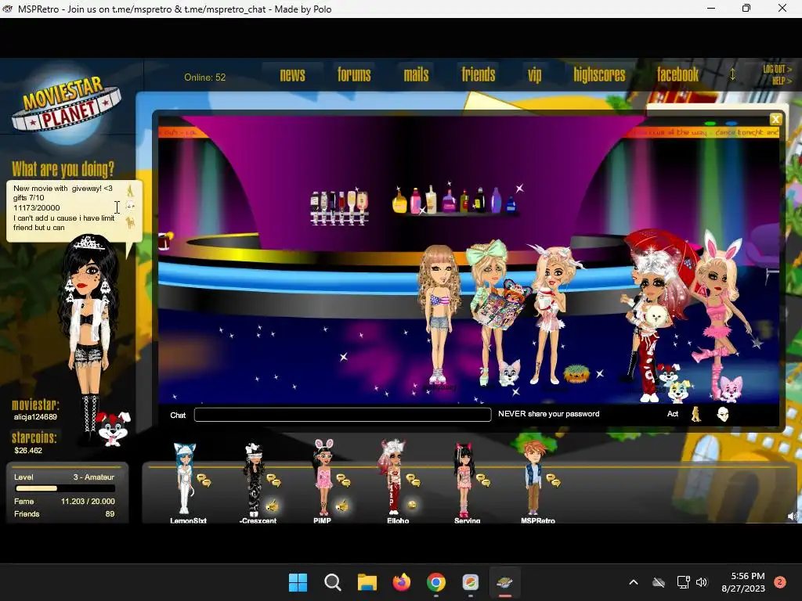Image resolution: width=802 pixels, height=601 pixels.
Task: Open the friends section
Action: (x=479, y=75)
